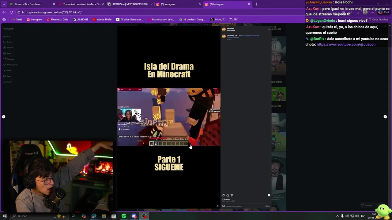Open the JU: HOME bookmark
This screenshot has height=220, width=392.
[x=81, y=20]
